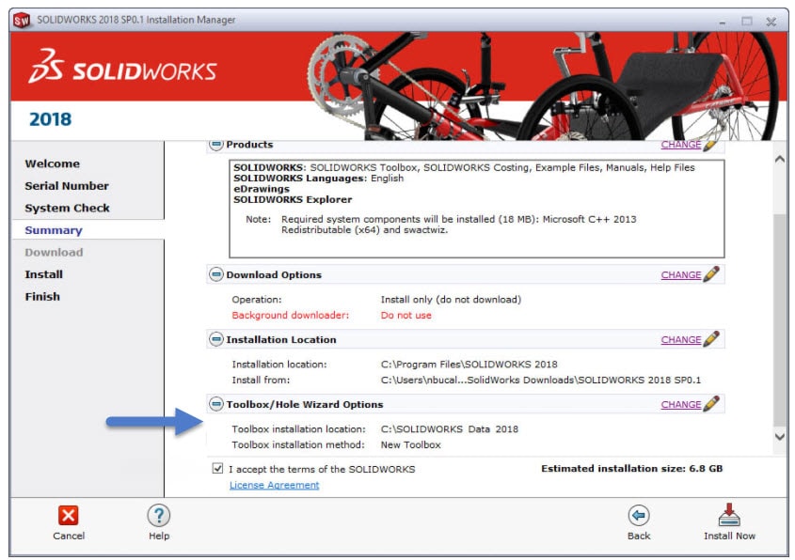Click the summary vertical scrollbar thumb
This screenshot has height=560, width=795.
779,320
